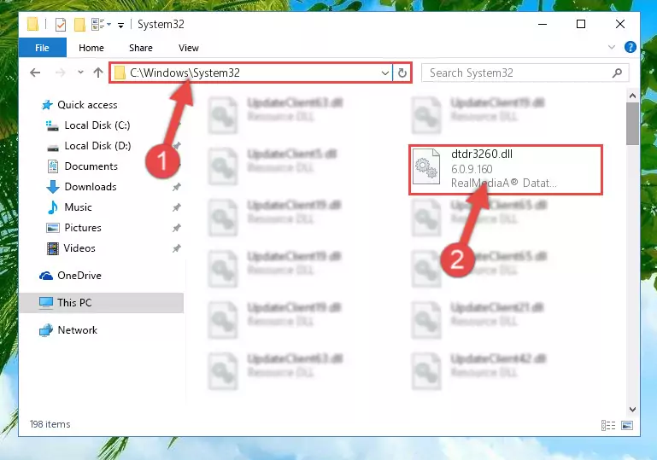This screenshot has height=460, width=657.
Task: Switch to Large icons view button
Action: (627, 425)
